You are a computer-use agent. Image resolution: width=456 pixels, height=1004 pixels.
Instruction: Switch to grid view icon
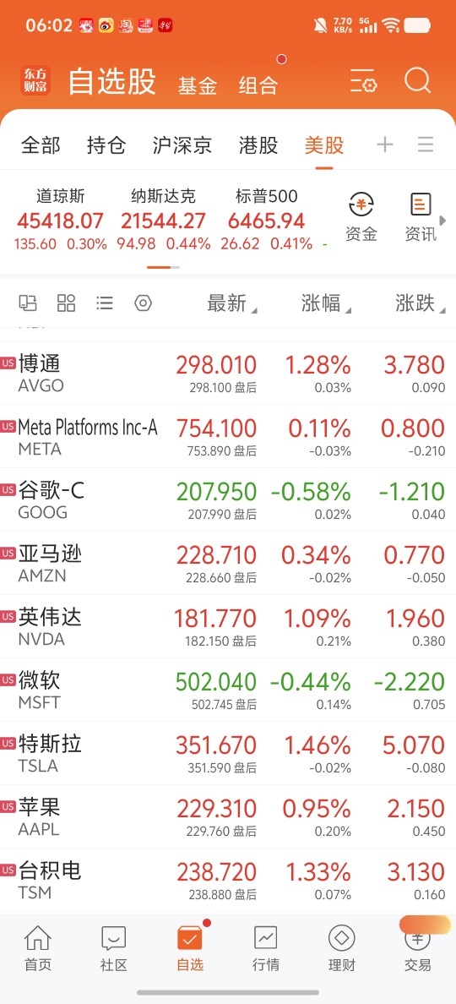click(67, 303)
